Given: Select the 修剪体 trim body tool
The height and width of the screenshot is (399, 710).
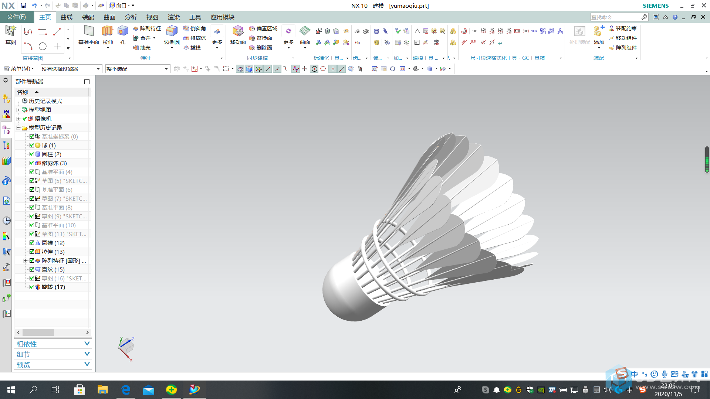Looking at the screenshot, I should 195,38.
